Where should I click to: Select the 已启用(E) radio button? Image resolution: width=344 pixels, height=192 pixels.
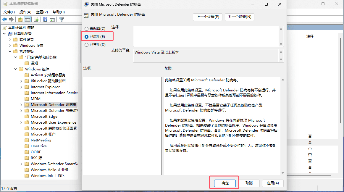point(86,37)
